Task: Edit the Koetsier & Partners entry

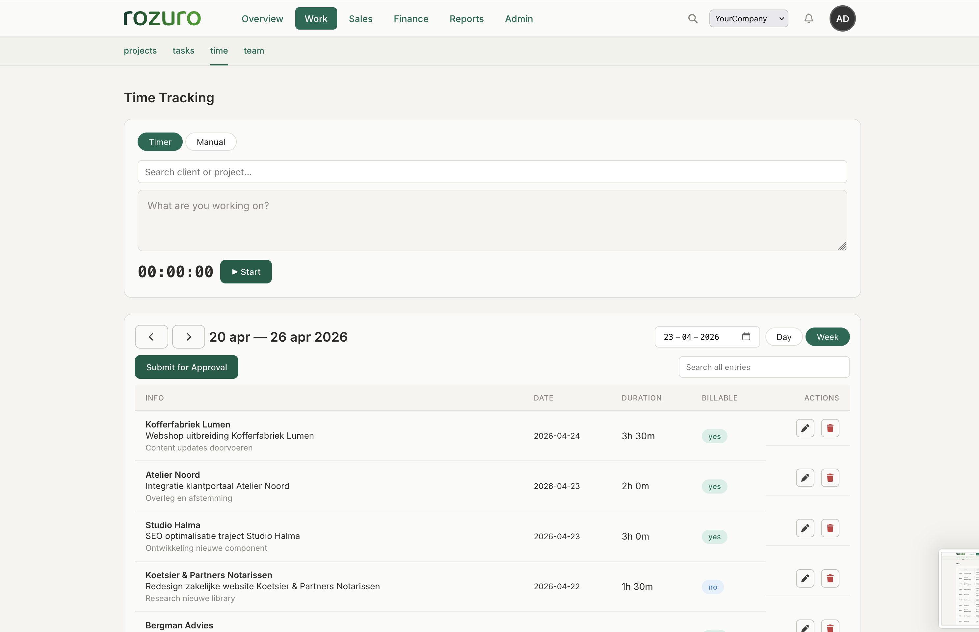Action: click(805, 578)
